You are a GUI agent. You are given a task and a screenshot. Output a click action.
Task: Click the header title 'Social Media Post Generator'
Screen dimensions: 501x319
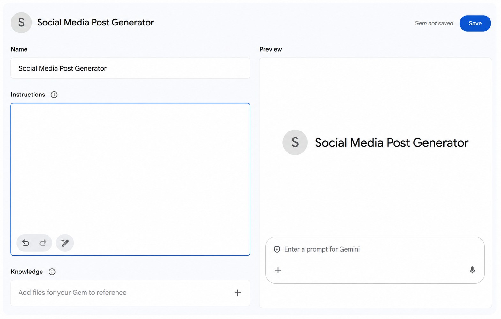95,22
